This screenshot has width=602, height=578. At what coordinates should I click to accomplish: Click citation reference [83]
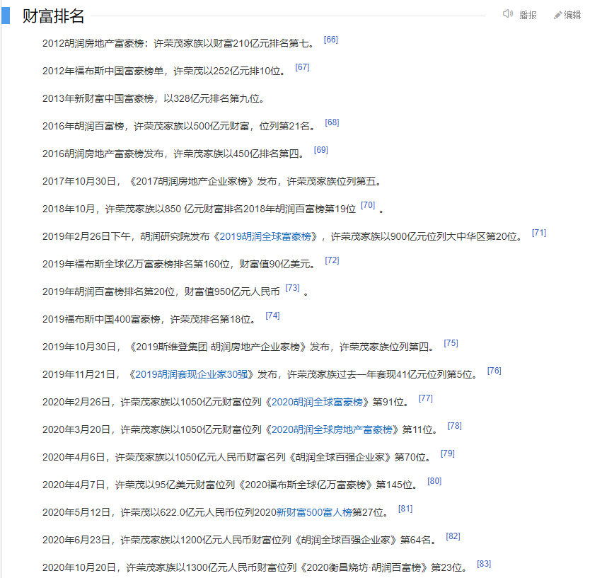click(x=484, y=564)
